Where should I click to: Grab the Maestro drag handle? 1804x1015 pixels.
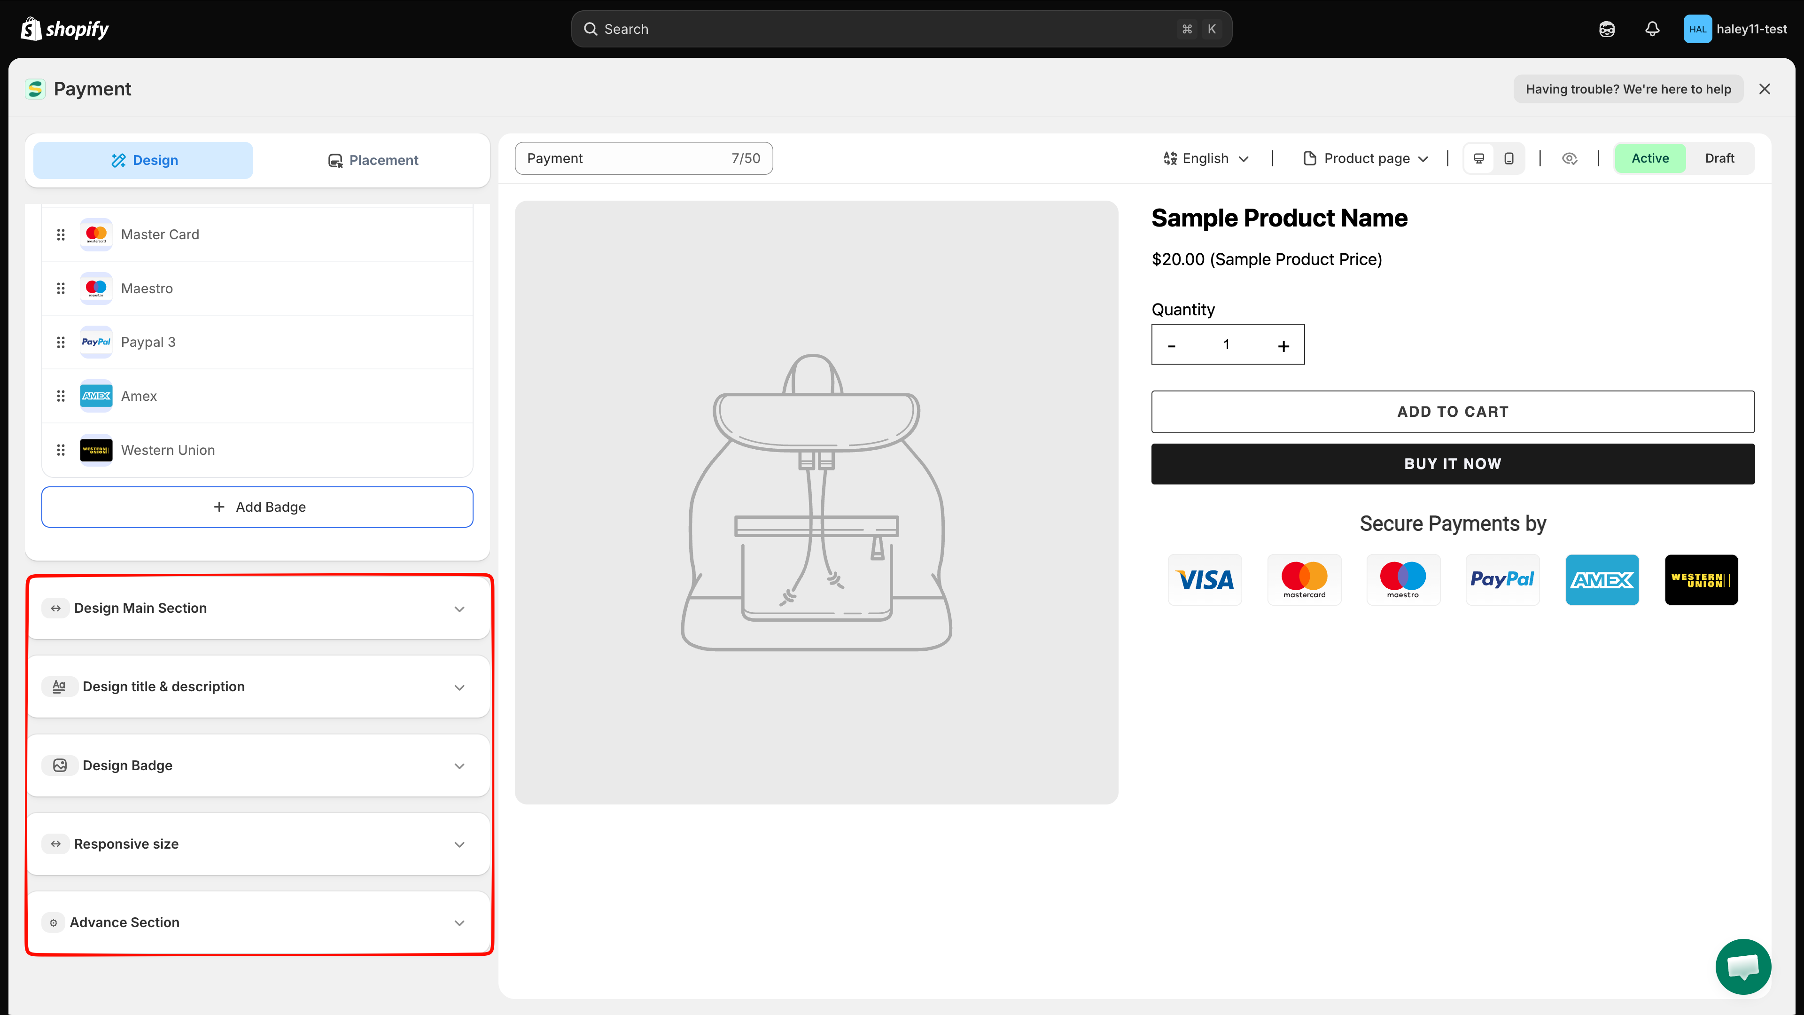(61, 289)
